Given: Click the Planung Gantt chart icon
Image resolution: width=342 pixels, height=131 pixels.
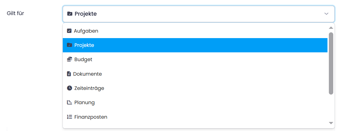Looking at the screenshot, I should pyautogui.click(x=69, y=102).
